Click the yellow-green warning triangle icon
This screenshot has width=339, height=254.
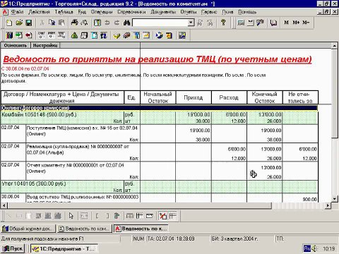click(74, 35)
